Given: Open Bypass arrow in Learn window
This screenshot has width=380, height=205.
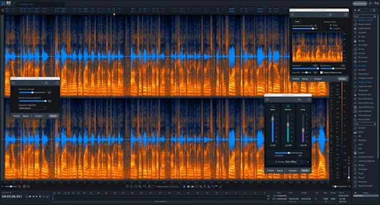Looking at the screenshot, I should [x=311, y=79].
